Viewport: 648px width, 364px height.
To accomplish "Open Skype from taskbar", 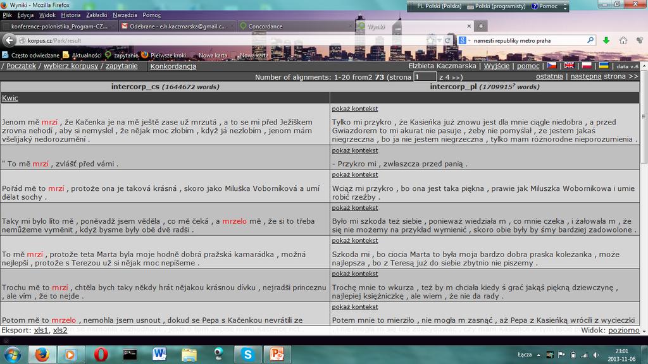I will (x=247, y=354).
